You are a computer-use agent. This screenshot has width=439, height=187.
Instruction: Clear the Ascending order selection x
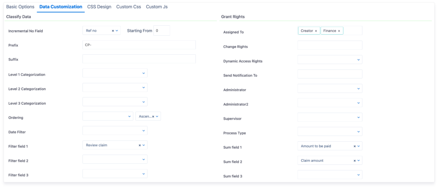pyautogui.click(x=153, y=117)
